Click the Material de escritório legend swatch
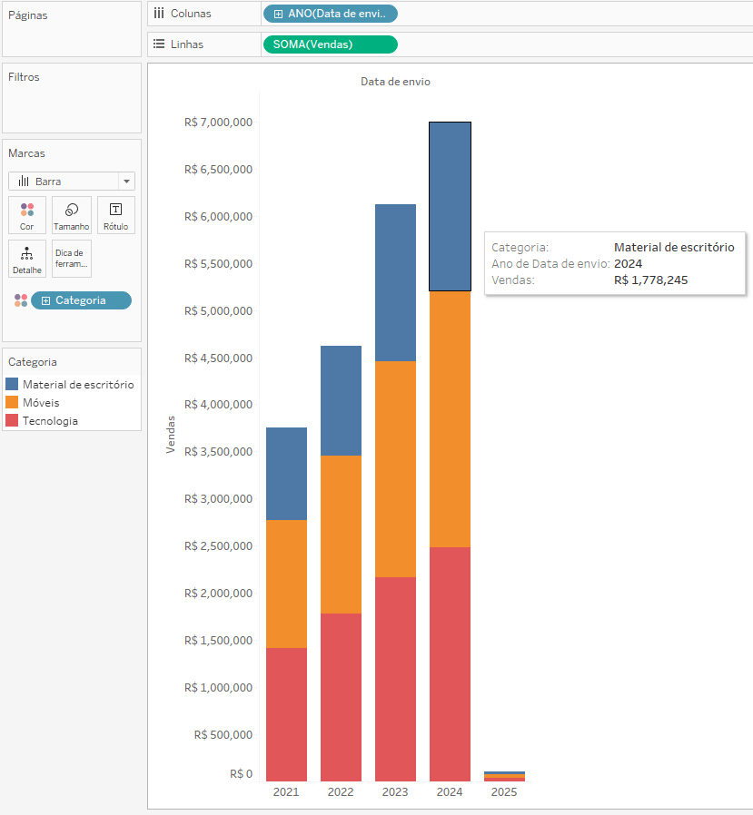 point(12,384)
